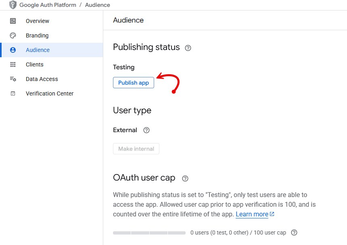This screenshot has width=347, height=245.
Task: Click Google Auth Platform breadcrumb
Action: click(x=48, y=5)
